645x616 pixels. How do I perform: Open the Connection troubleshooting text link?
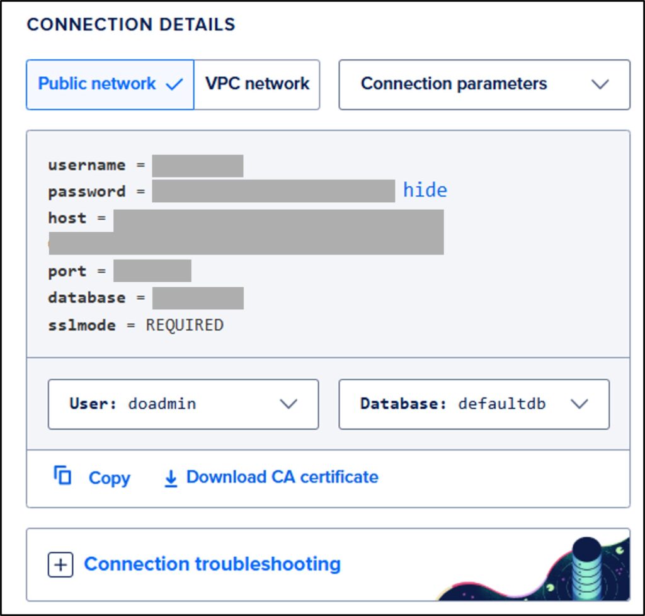212,564
